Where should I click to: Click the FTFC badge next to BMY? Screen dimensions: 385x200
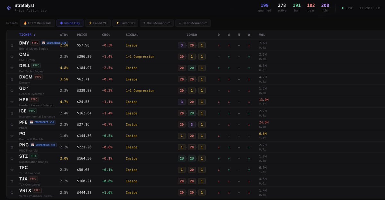click(35, 43)
